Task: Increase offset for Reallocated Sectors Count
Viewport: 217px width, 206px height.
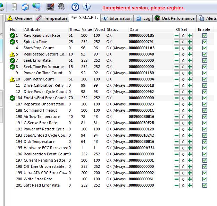Action: click(190, 54)
